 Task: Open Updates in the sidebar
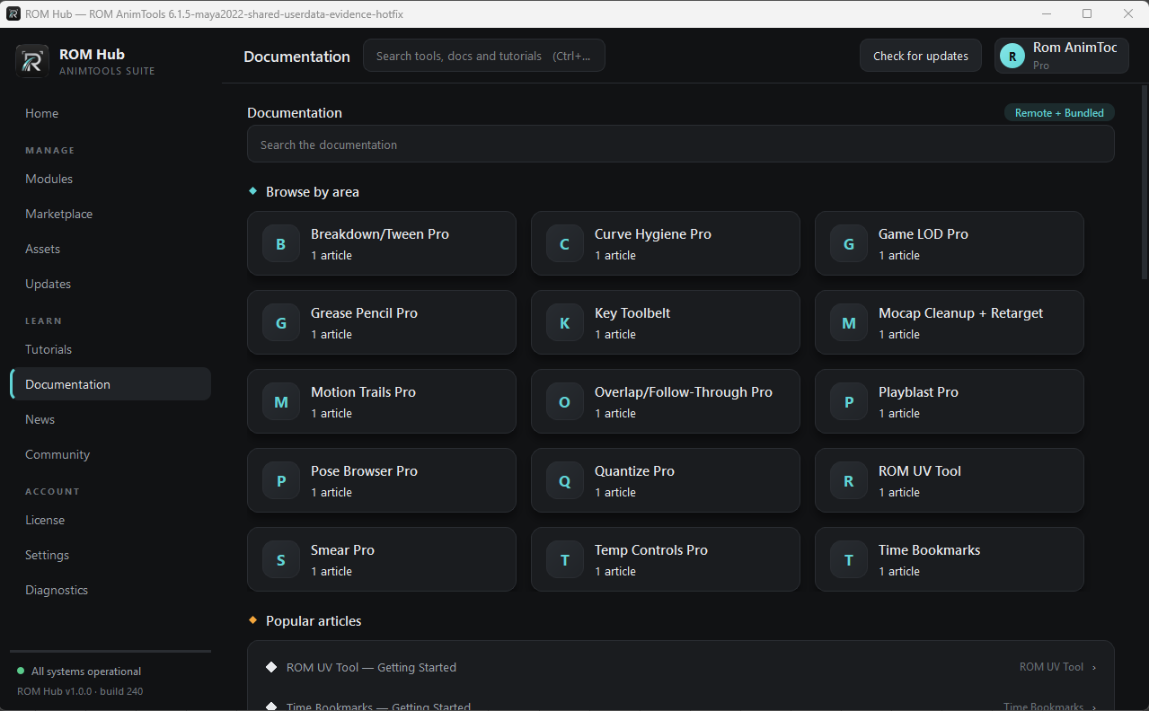[x=110, y=284]
